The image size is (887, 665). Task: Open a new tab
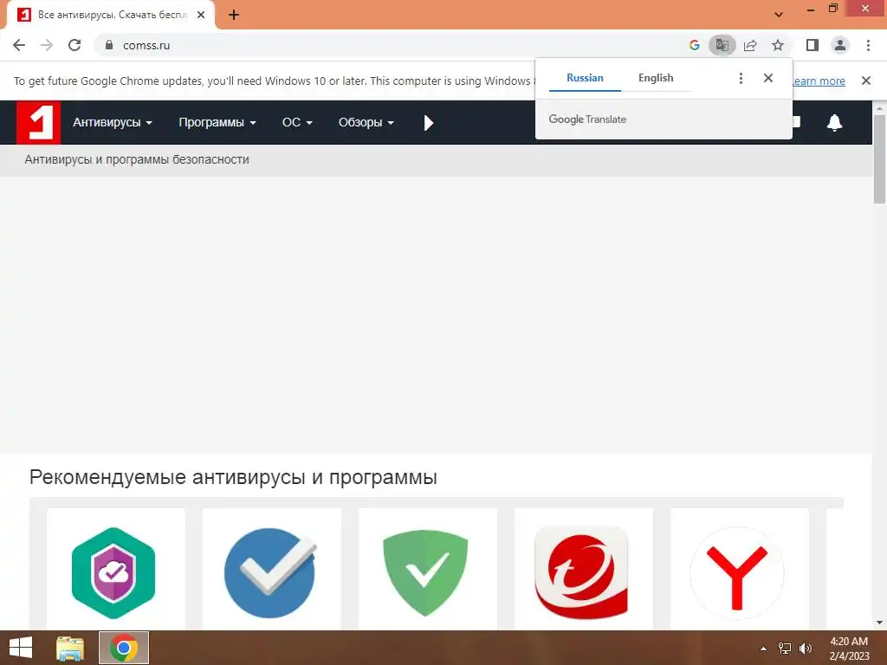tap(234, 15)
